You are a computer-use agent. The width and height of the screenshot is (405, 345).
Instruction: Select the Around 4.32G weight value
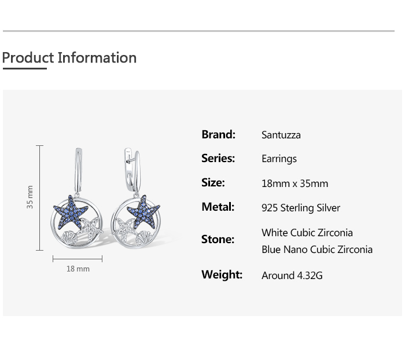click(292, 276)
